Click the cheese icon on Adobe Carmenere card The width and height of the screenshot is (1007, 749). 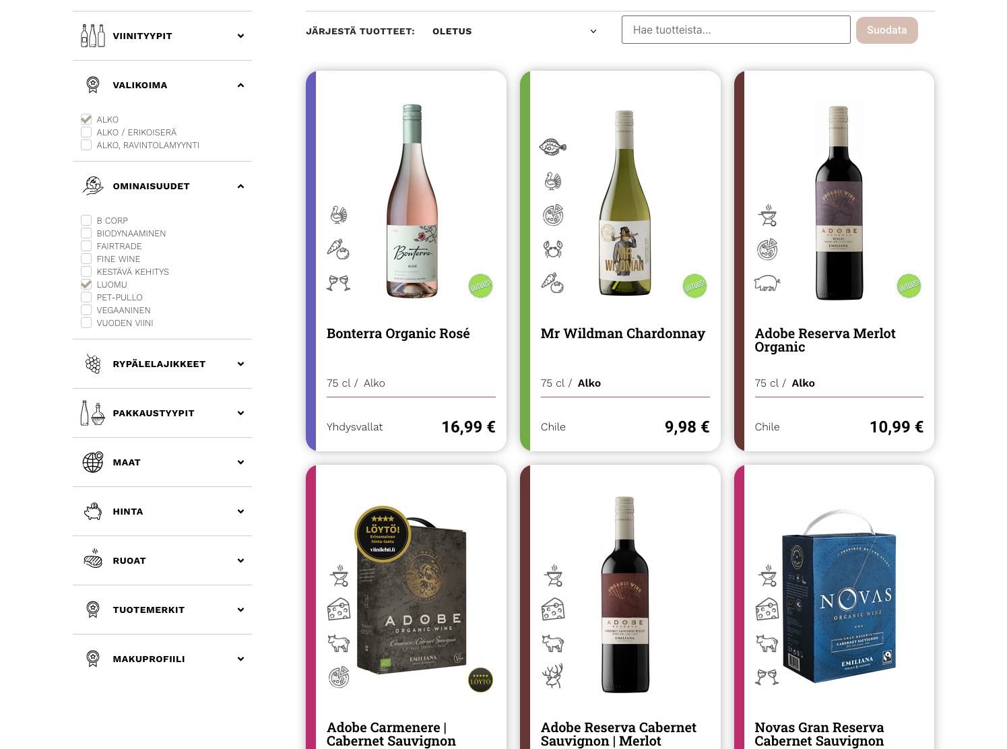pyautogui.click(x=339, y=609)
